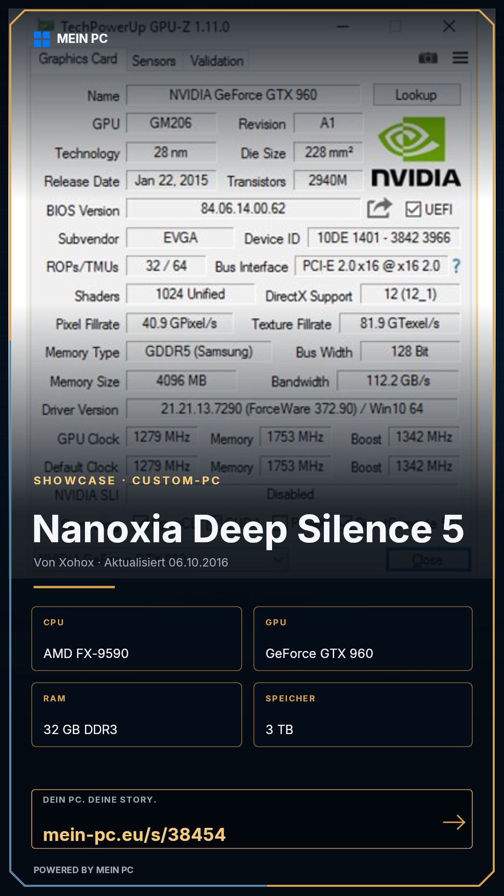Click the author line Von Xohox

pyautogui.click(x=64, y=562)
